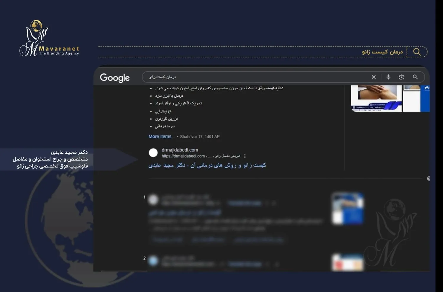This screenshot has width=443, height=292.
Task: Open the blue Dr. Majid Abedi result title
Action: click(x=207, y=165)
